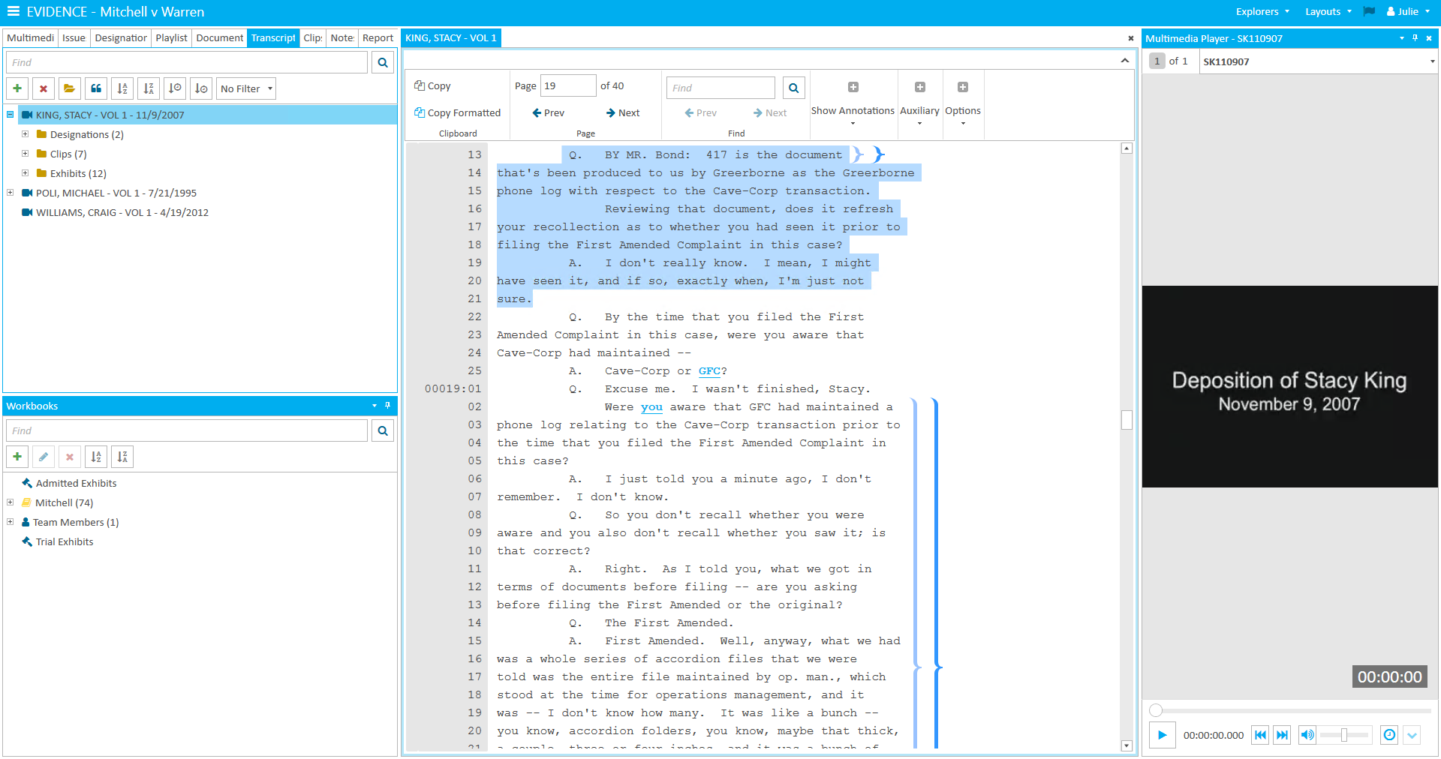The image size is (1441, 759).
Task: Open the No Filter dropdown
Action: click(x=246, y=88)
